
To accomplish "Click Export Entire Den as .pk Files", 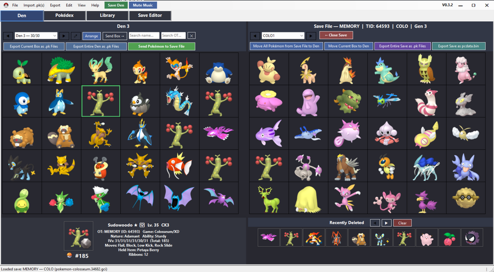I will pyautogui.click(x=96, y=46).
